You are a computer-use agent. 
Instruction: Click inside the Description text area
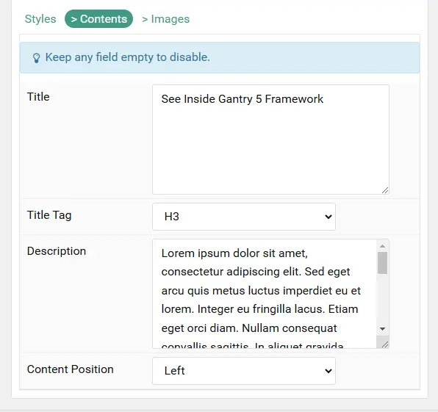tap(265, 294)
